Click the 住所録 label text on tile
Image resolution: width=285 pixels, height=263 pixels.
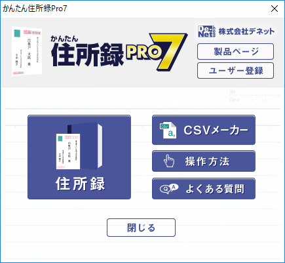point(80,184)
